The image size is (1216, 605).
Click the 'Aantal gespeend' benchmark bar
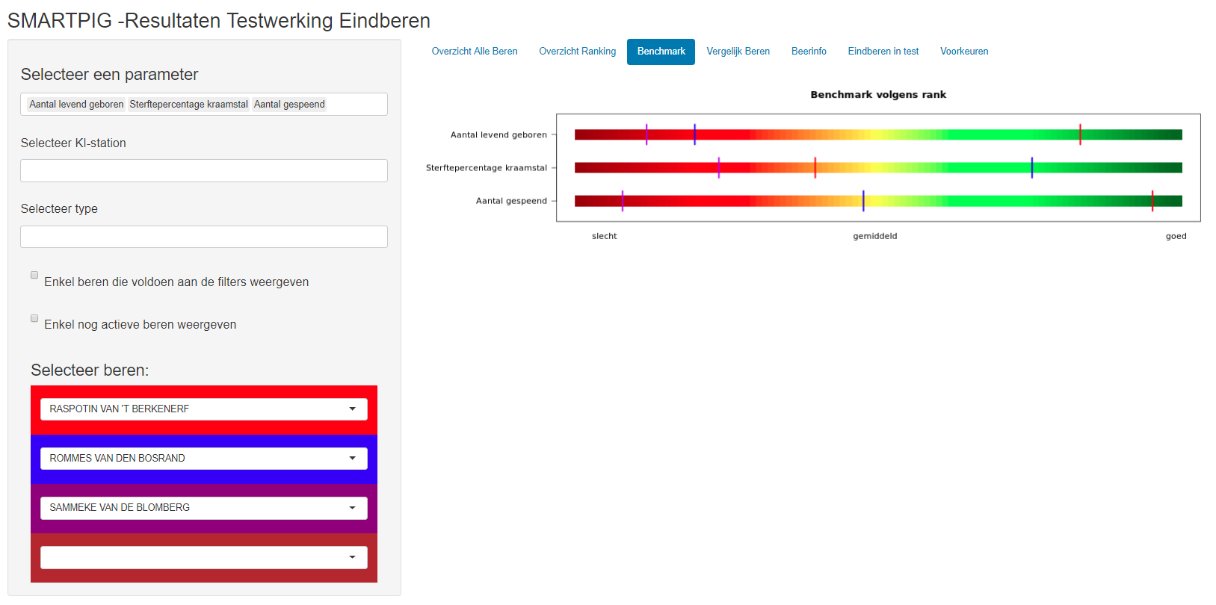[878, 201]
